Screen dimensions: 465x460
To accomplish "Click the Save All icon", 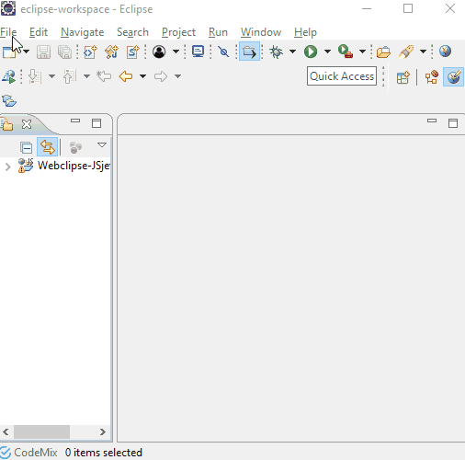I will 65,52.
